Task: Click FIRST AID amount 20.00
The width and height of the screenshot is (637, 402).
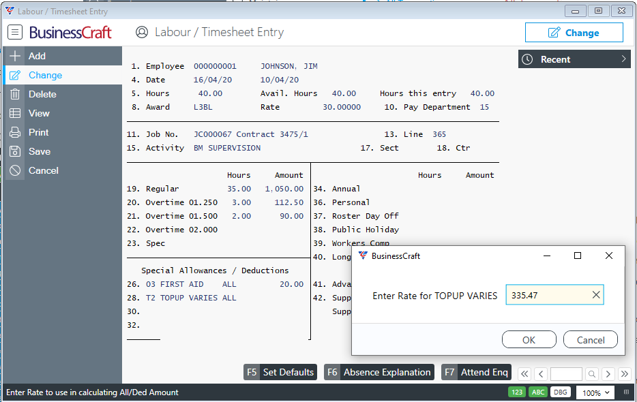Action: 291,284
